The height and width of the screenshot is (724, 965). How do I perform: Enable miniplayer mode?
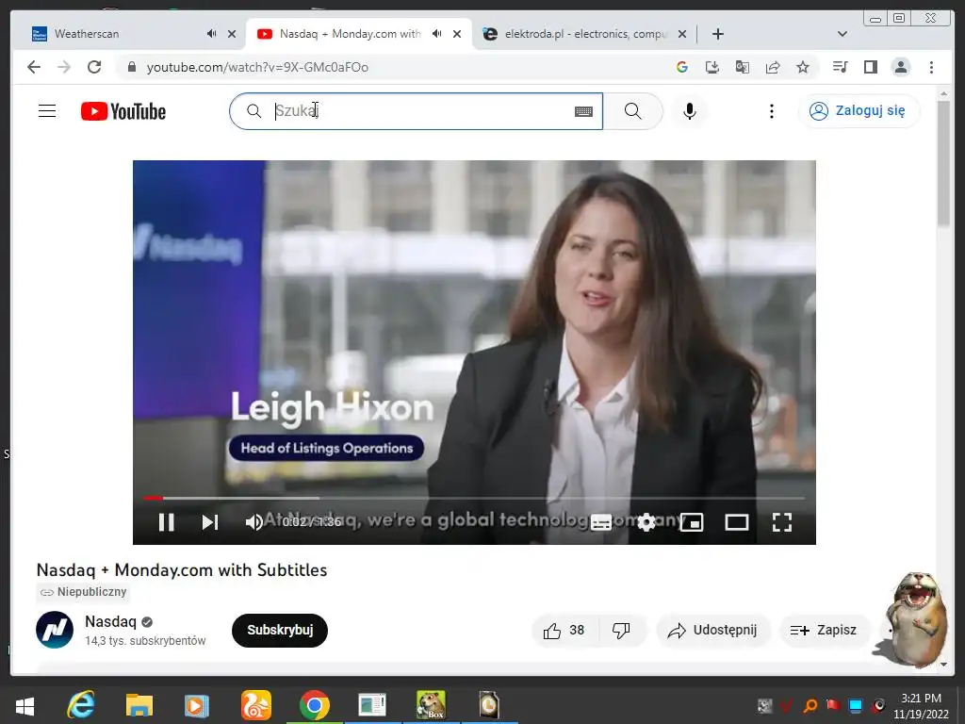(x=691, y=522)
